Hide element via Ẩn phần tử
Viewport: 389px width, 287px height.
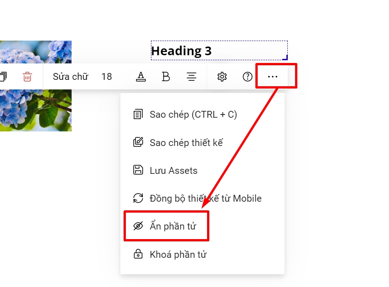(173, 226)
